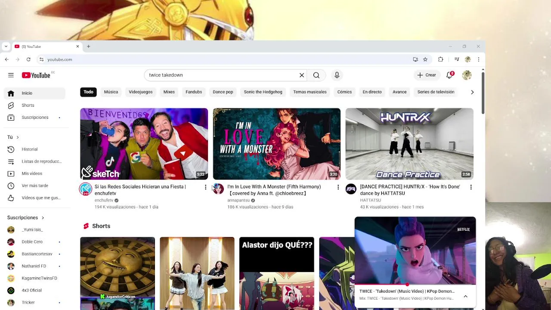
Task: Select the Sonic the Hedgehog chip
Action: tap(263, 92)
